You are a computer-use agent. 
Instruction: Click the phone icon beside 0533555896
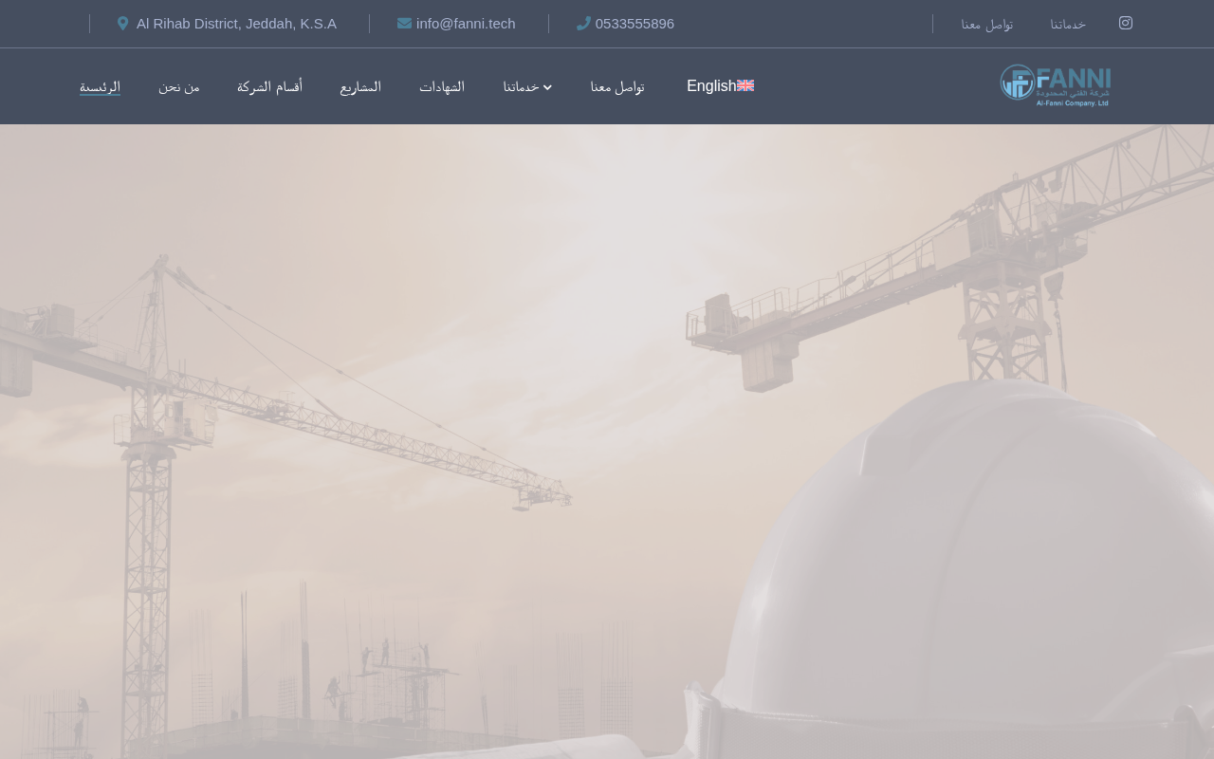[x=583, y=23]
